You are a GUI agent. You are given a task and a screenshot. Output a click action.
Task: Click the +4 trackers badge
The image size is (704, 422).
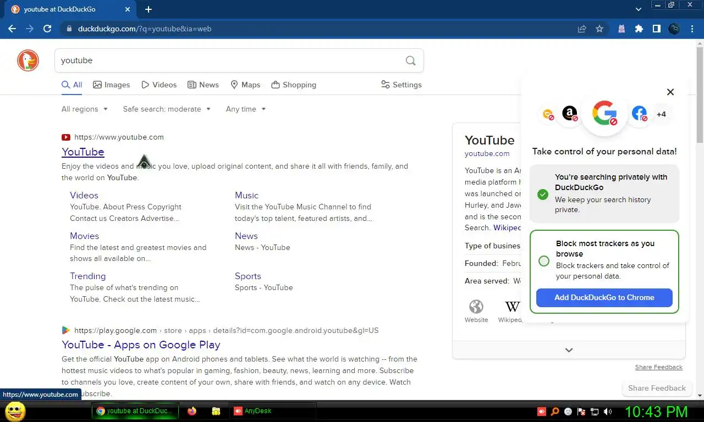661,114
